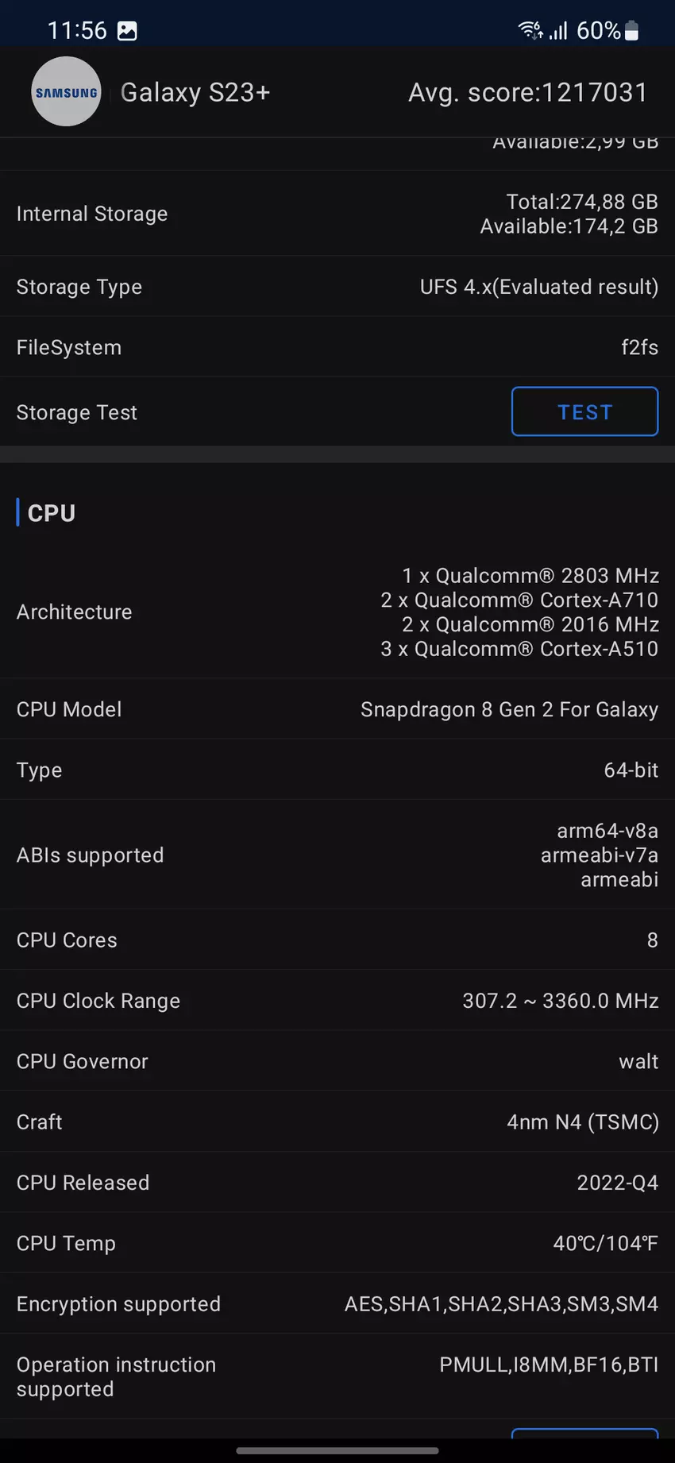The width and height of the screenshot is (675, 1463).
Task: Tap the Wi-Fi status icon
Action: 530,30
